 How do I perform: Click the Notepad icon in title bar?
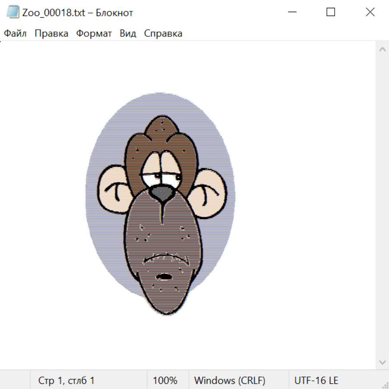[13, 12]
